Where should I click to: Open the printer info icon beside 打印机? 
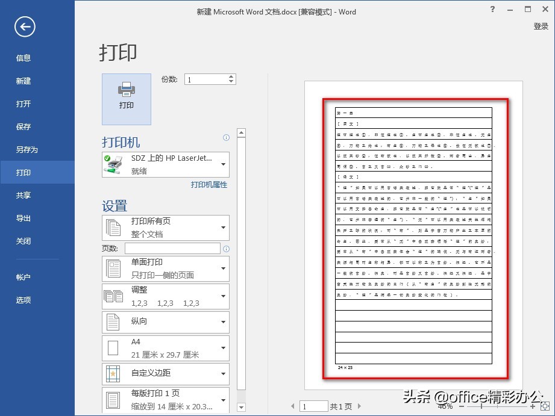coord(226,138)
